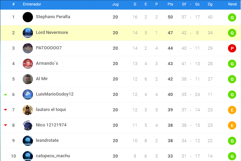Image resolution: width=241 pixels, height=161 pixels.
Task: Click the Rend column header
Action: coord(232,4)
